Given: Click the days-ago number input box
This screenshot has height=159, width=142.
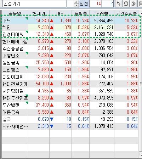Looking at the screenshot, I should (70, 4).
